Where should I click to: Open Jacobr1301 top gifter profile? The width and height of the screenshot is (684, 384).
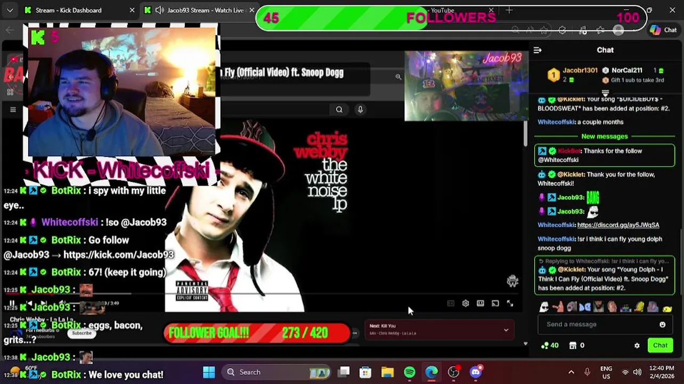coord(580,70)
